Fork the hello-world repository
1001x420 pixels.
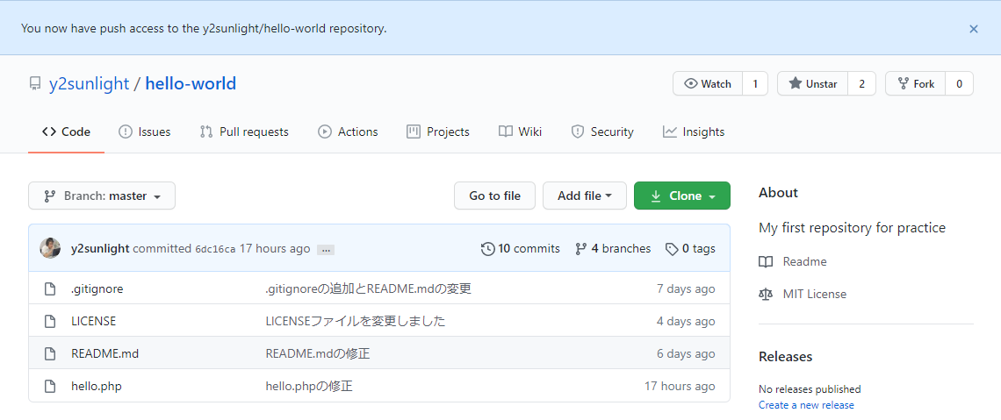[914, 84]
